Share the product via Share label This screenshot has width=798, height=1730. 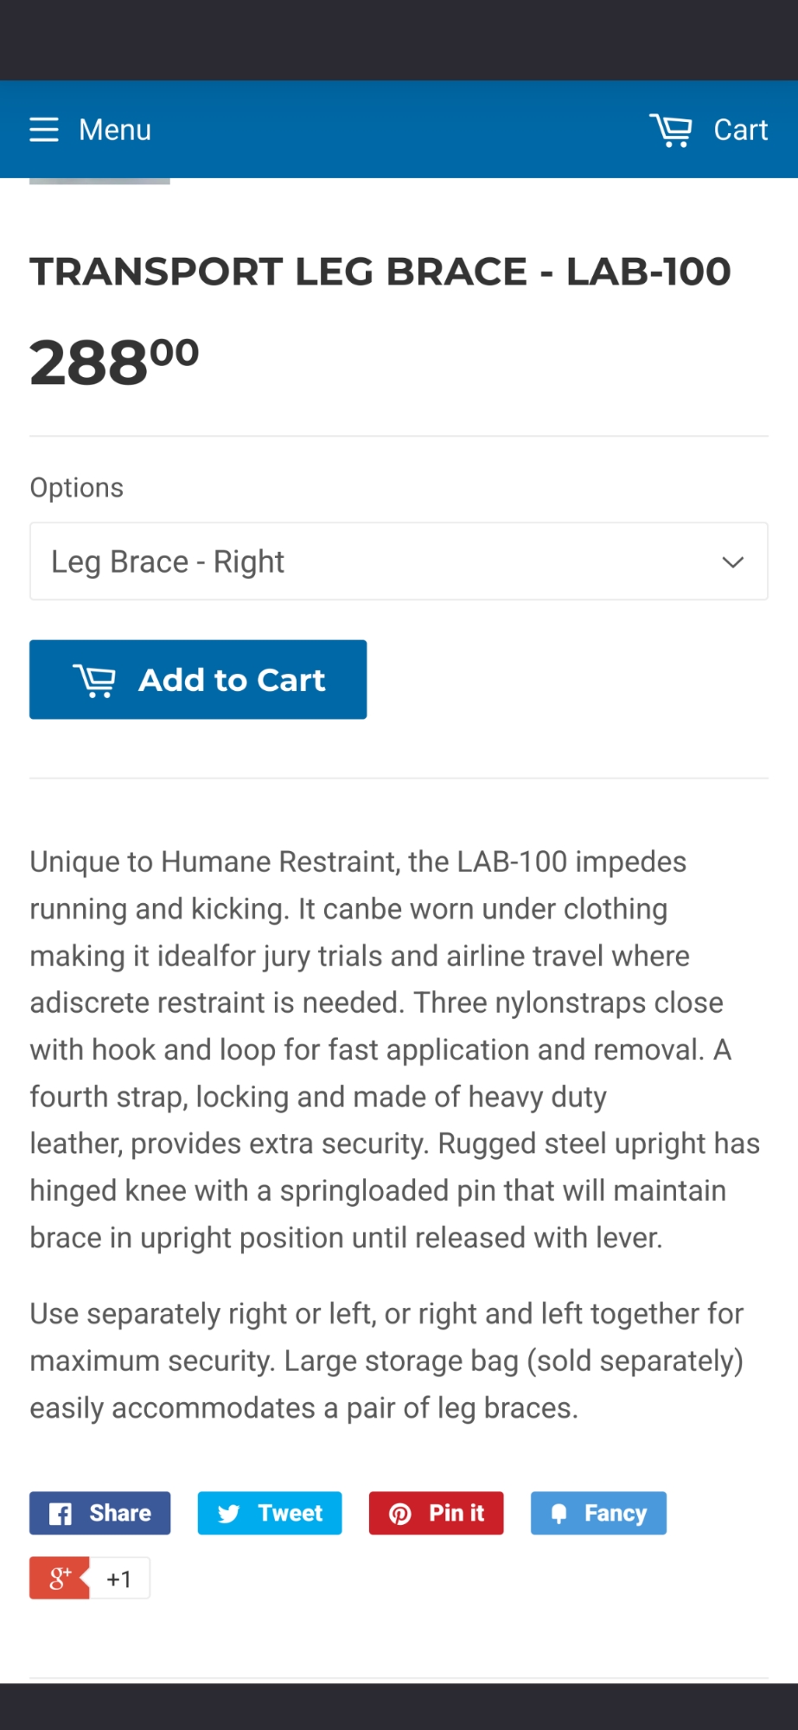pyautogui.click(x=120, y=1513)
